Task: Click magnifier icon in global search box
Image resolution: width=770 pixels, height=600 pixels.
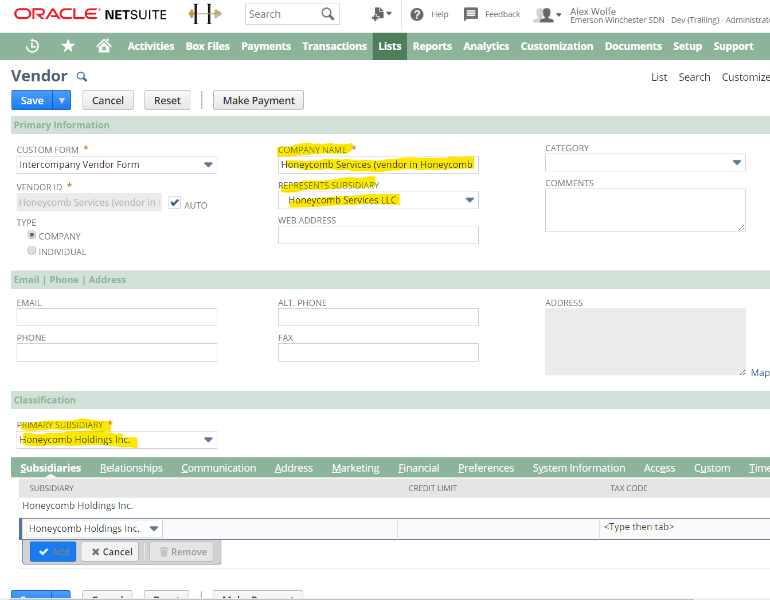Action: coord(327,14)
